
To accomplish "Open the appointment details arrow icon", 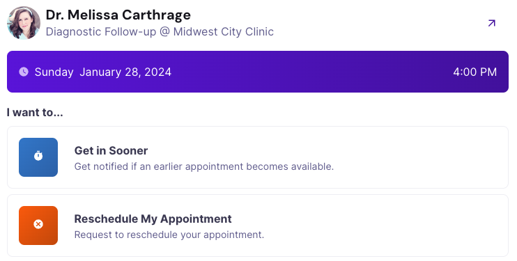I will click(x=492, y=23).
